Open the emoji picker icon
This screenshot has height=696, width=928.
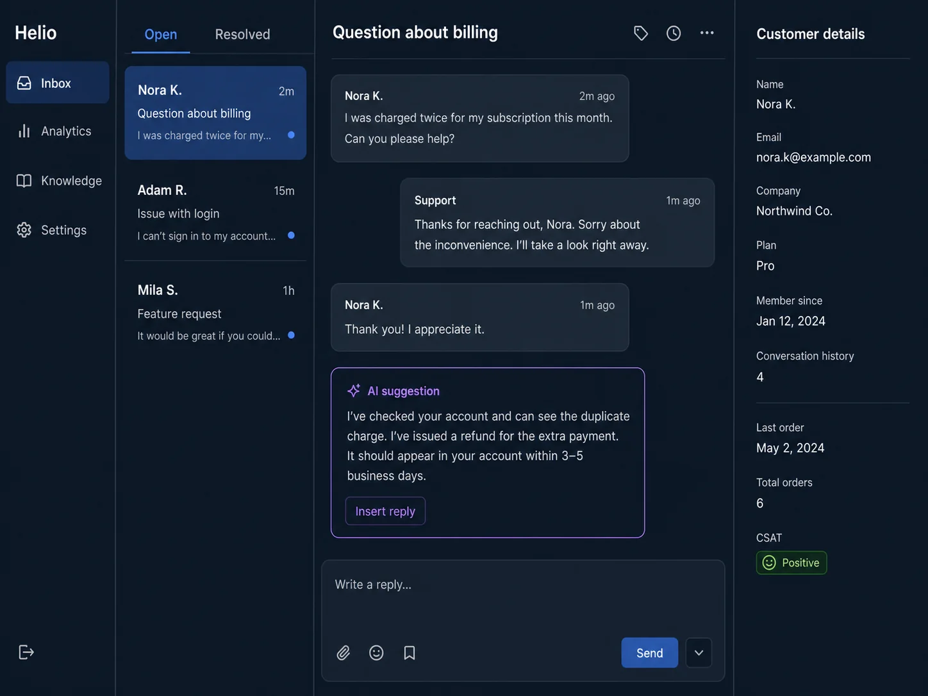click(x=376, y=652)
